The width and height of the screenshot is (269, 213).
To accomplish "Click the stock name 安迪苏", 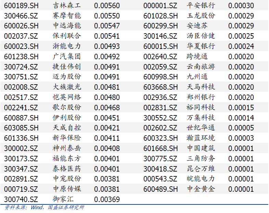I will pos(197,26).
